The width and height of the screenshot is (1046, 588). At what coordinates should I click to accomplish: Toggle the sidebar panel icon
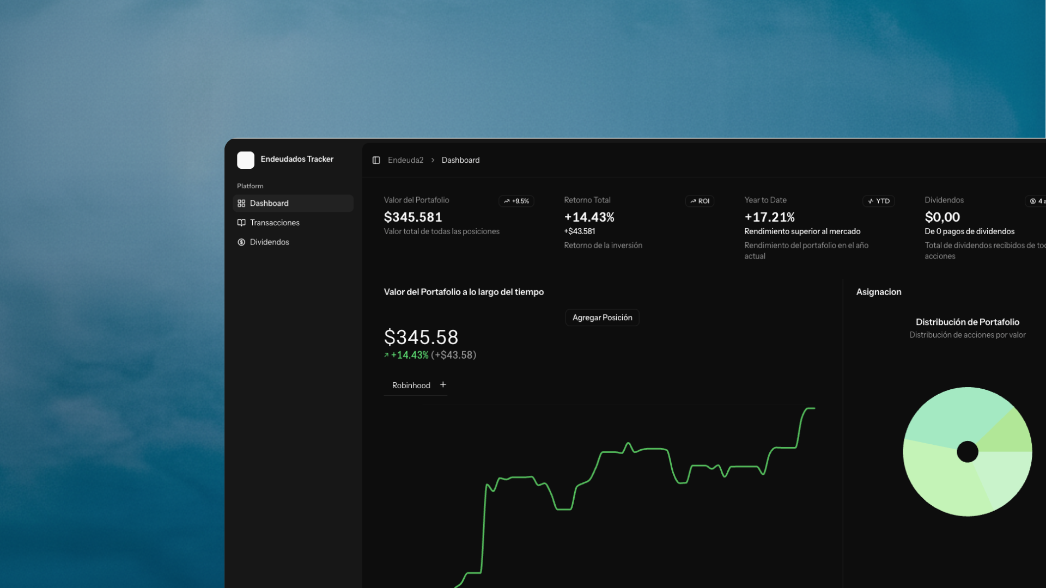(x=376, y=160)
